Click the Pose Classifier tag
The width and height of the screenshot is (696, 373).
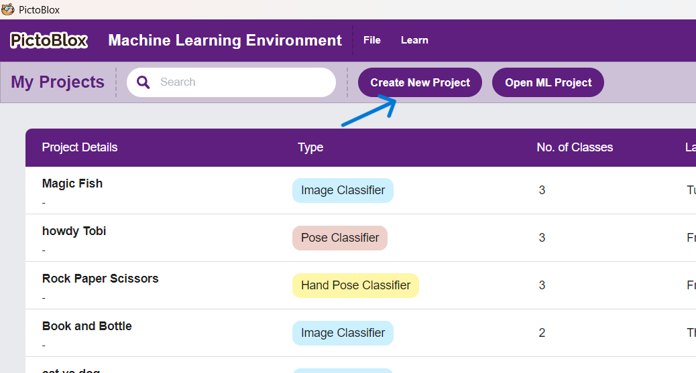pos(340,238)
